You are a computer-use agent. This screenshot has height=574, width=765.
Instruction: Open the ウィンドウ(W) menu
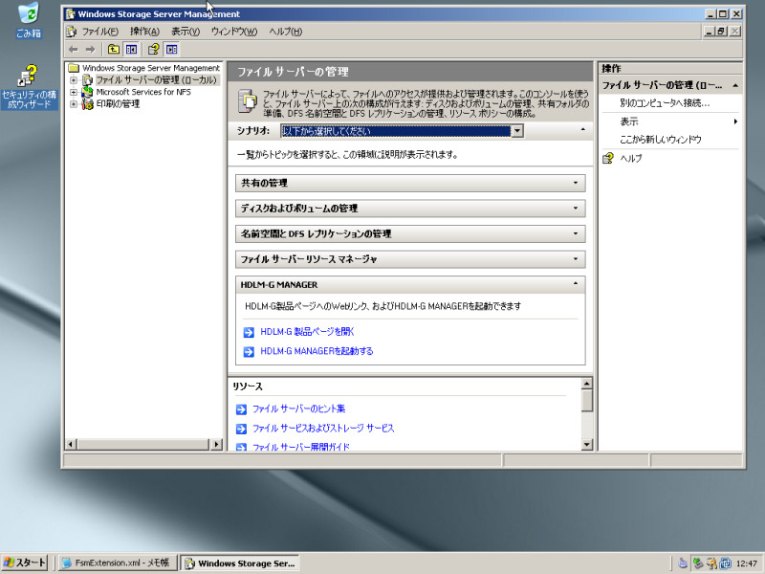coord(234,32)
